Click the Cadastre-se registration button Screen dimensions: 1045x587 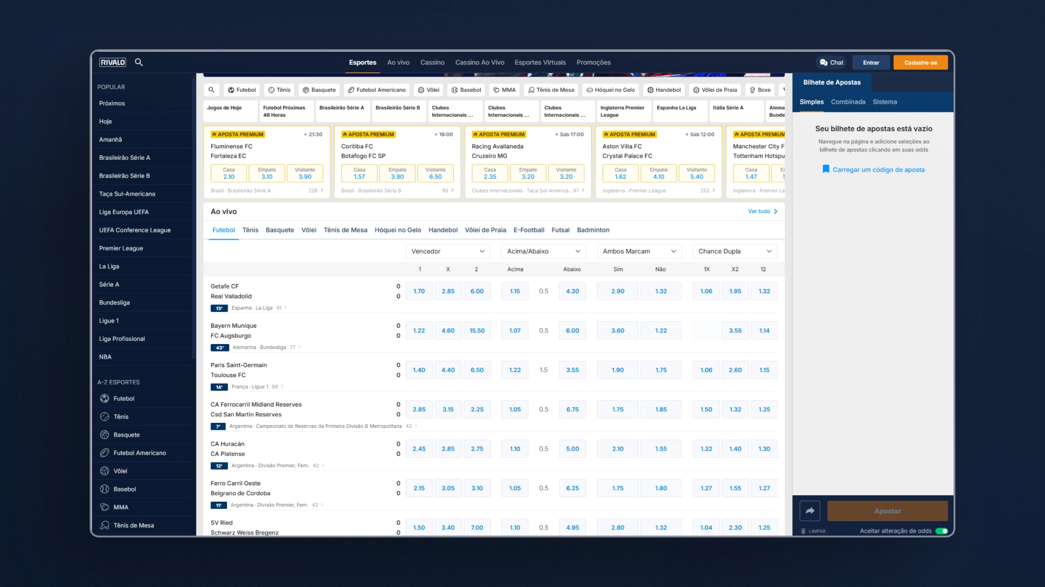921,61
